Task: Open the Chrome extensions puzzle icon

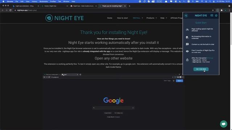Action: tap(221, 10)
